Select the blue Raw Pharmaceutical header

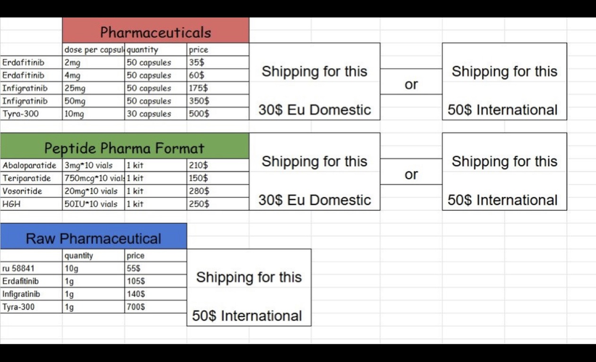pyautogui.click(x=94, y=237)
